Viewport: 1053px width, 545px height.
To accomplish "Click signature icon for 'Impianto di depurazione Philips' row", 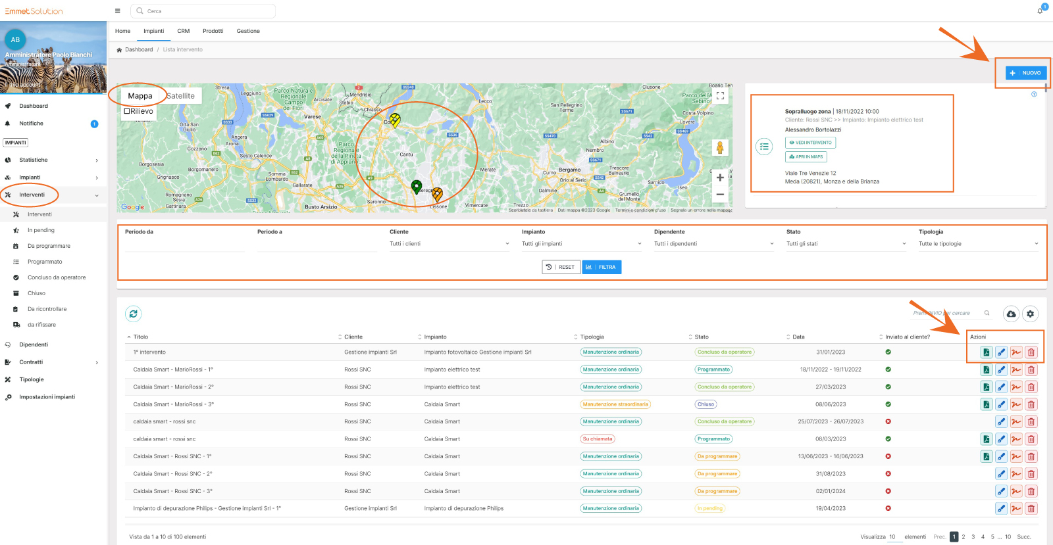I will tap(1016, 508).
